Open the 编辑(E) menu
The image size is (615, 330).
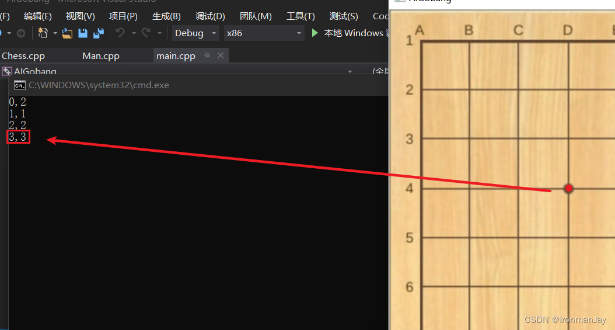pyautogui.click(x=38, y=16)
